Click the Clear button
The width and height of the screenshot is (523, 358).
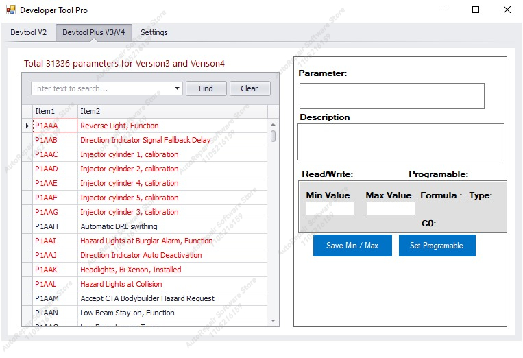[x=250, y=88]
